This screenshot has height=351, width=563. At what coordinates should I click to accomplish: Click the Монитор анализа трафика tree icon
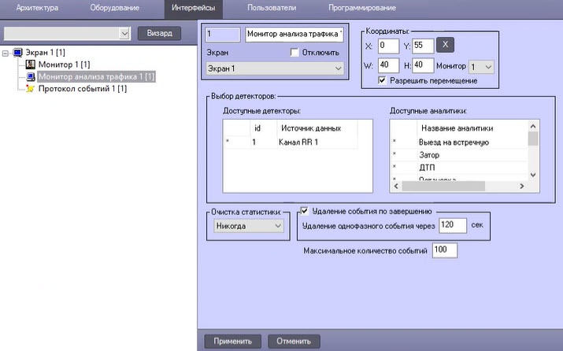pos(31,76)
